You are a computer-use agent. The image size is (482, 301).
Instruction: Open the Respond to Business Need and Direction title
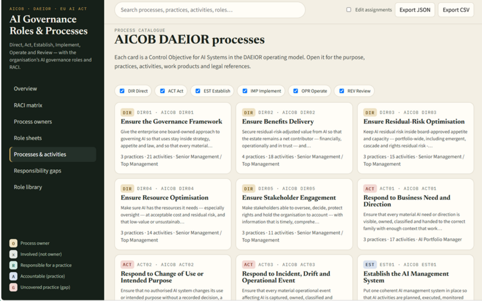coord(407,201)
